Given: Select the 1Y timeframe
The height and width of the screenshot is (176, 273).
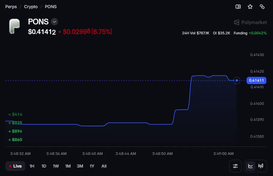Looking at the screenshot, I should coord(92,166).
